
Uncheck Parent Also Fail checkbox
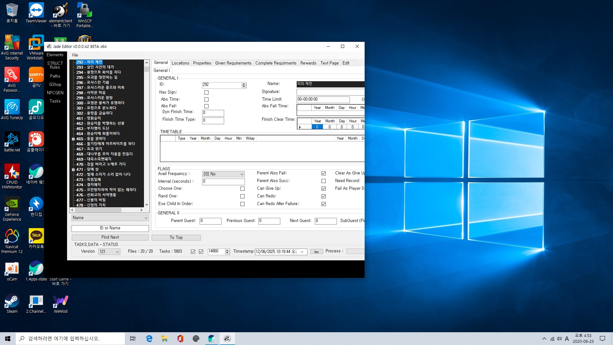(323, 173)
